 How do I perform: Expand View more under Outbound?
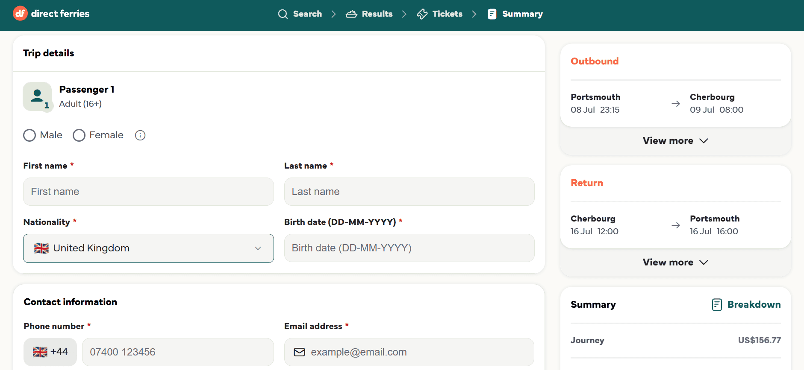pos(675,141)
